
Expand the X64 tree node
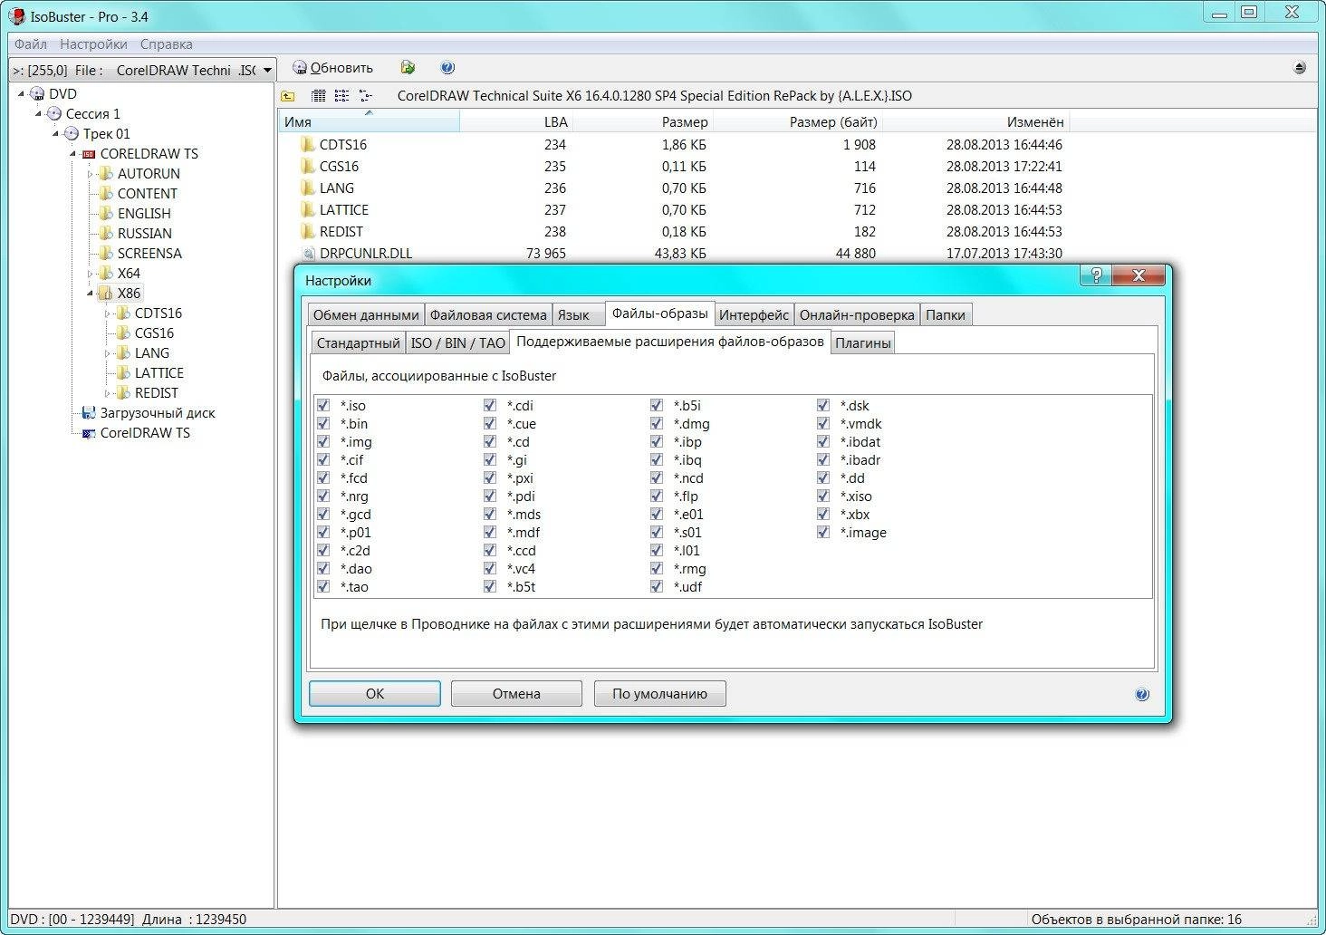point(91,273)
